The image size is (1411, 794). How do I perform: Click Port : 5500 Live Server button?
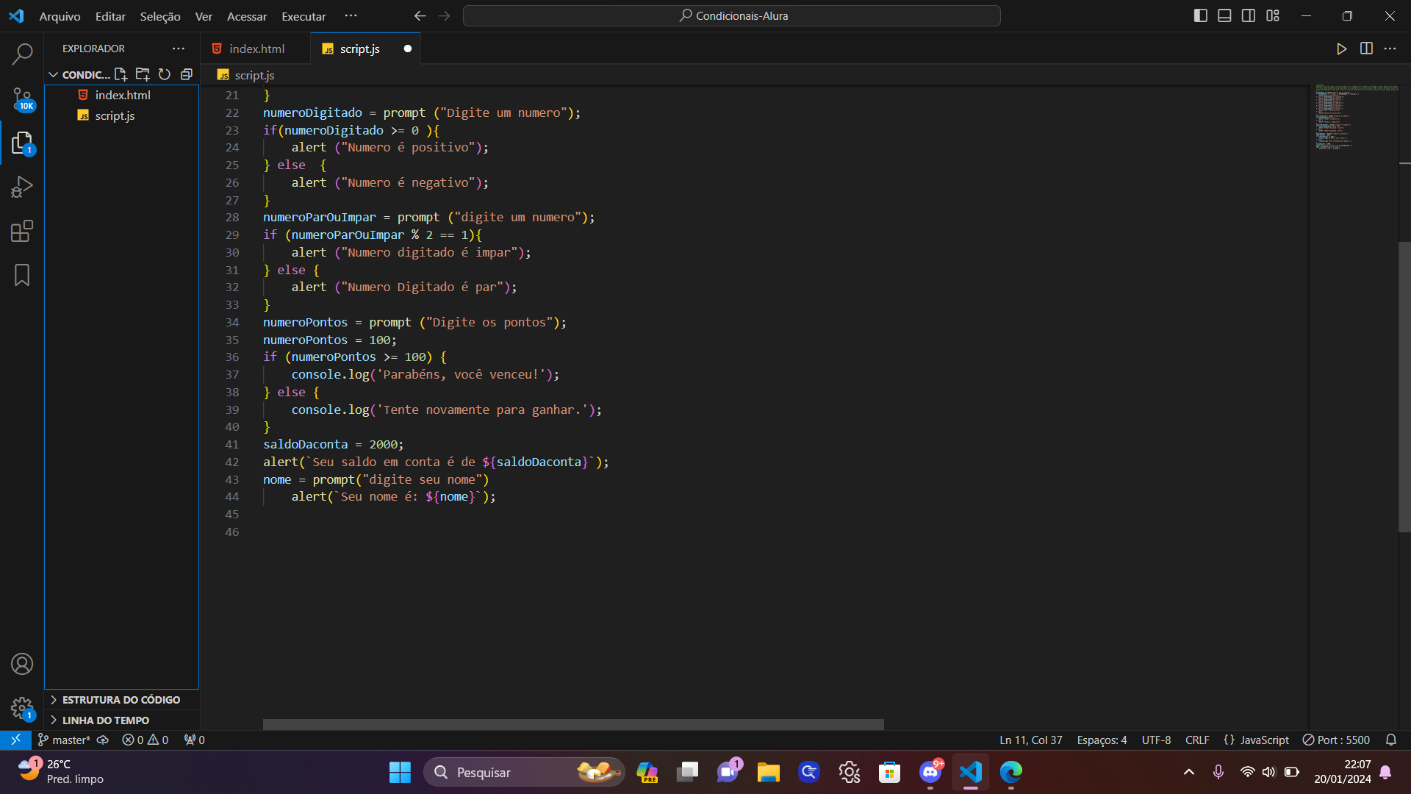click(x=1336, y=740)
